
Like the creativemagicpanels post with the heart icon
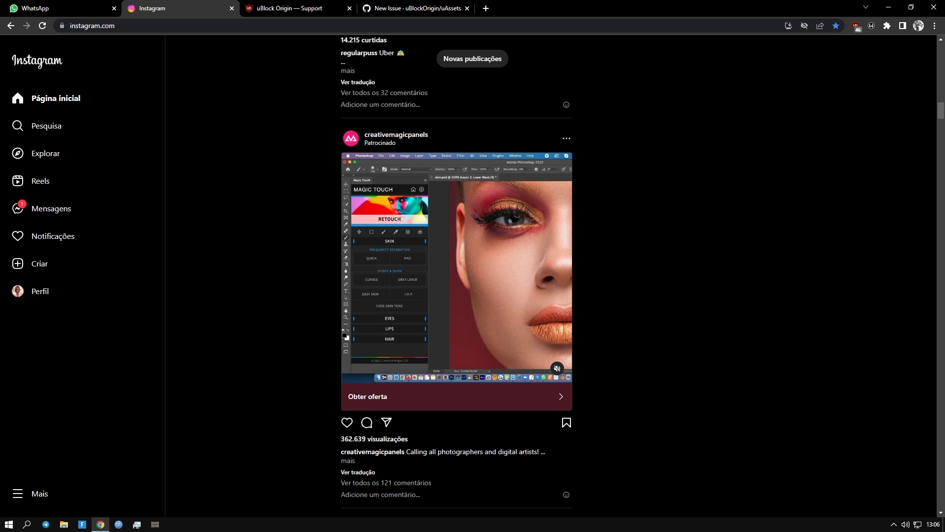click(x=347, y=423)
